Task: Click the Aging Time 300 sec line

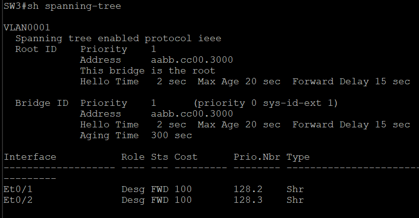Action: click(x=136, y=136)
